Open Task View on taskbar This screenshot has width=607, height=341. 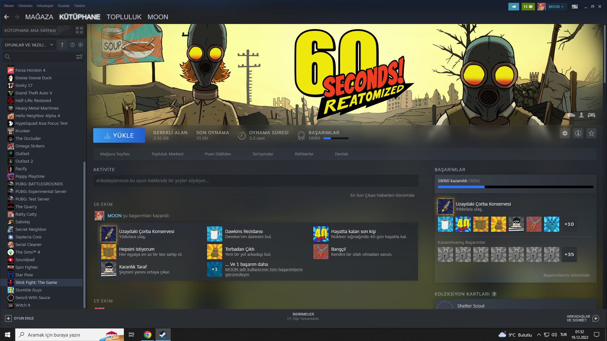point(132,335)
